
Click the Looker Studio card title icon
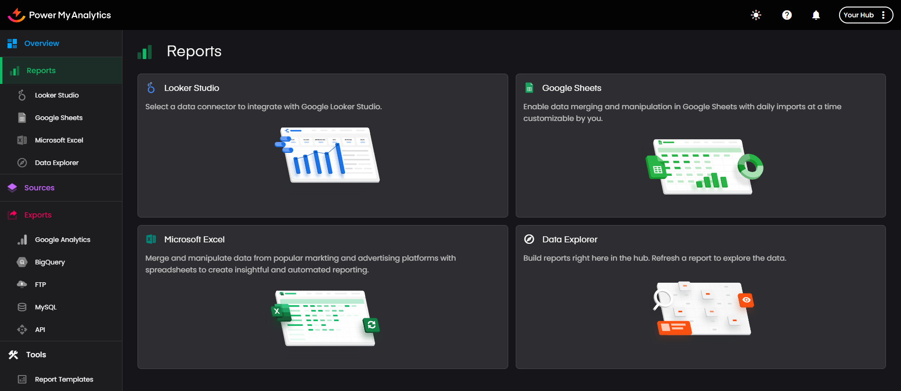151,88
